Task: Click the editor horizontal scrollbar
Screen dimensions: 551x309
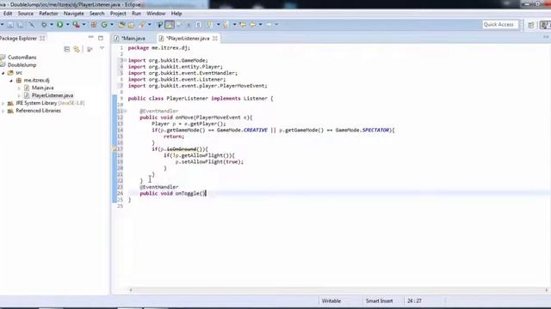Action: click(x=337, y=290)
